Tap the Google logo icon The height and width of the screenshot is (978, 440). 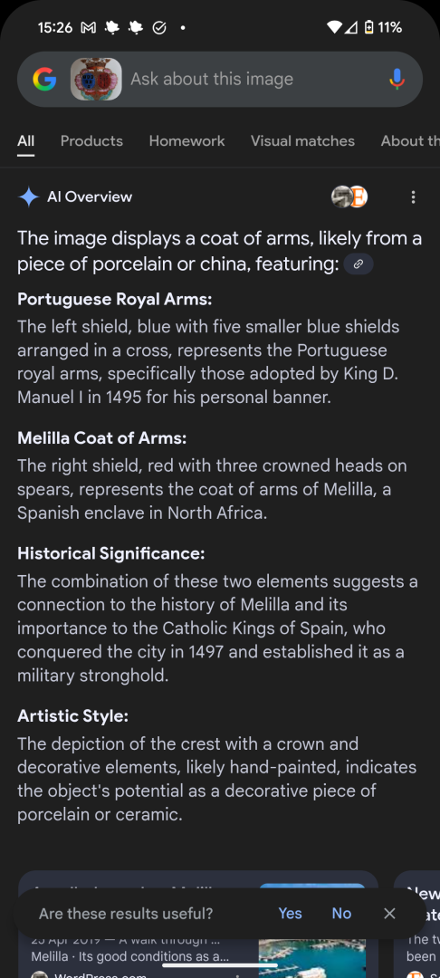44,79
